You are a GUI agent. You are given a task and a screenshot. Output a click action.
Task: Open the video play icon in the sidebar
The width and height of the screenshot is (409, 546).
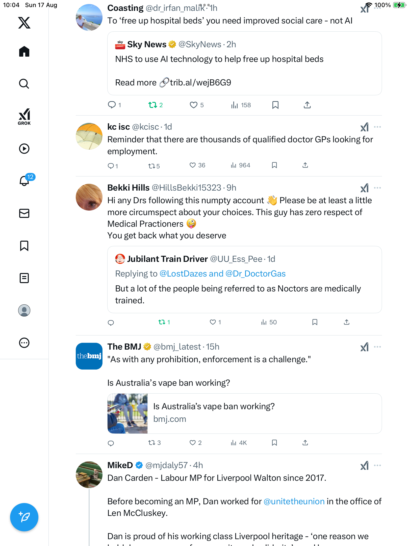click(24, 149)
